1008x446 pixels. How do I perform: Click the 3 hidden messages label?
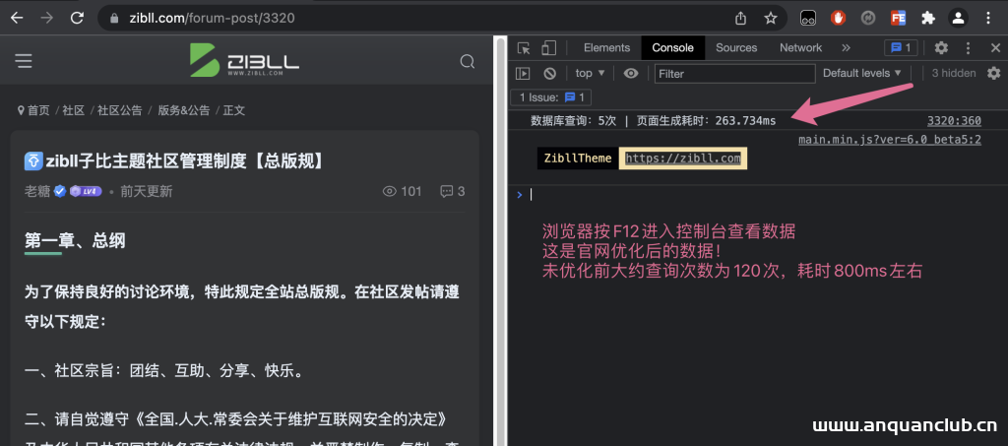click(954, 73)
